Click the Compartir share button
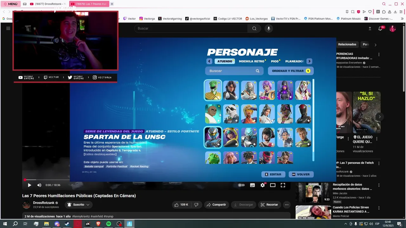The image size is (406, 228). pos(216,205)
